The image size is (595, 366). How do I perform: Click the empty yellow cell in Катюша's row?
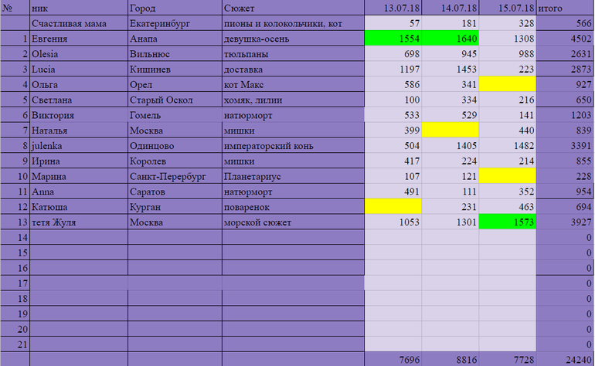[x=393, y=206]
